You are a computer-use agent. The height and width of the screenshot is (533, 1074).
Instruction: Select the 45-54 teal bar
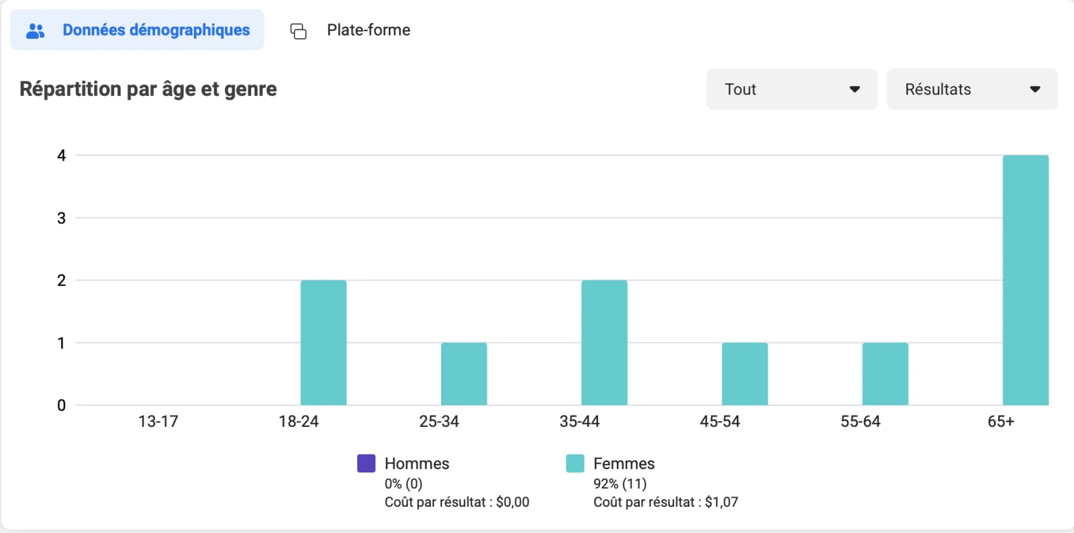[x=744, y=374]
